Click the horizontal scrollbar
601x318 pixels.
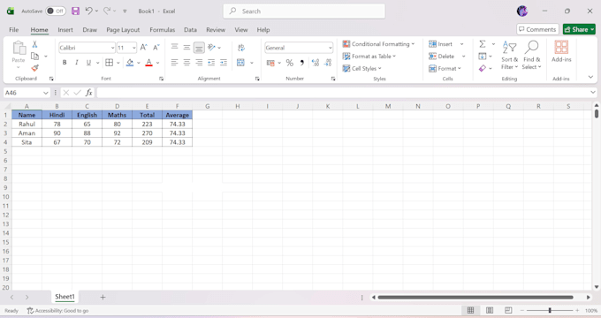coord(475,297)
